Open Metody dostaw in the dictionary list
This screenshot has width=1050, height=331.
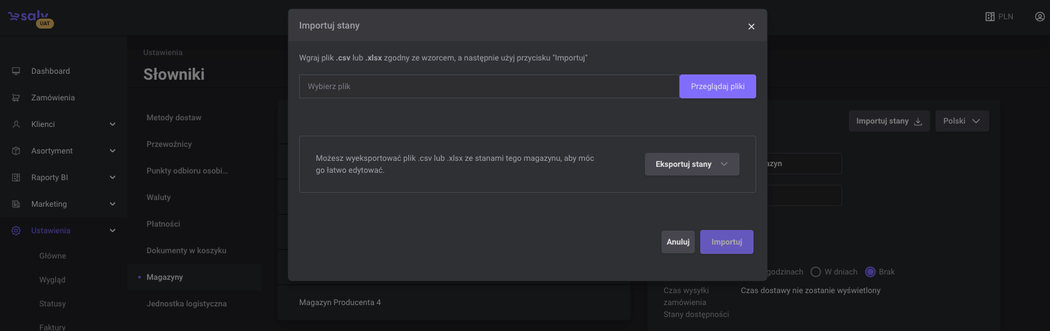[x=174, y=118]
